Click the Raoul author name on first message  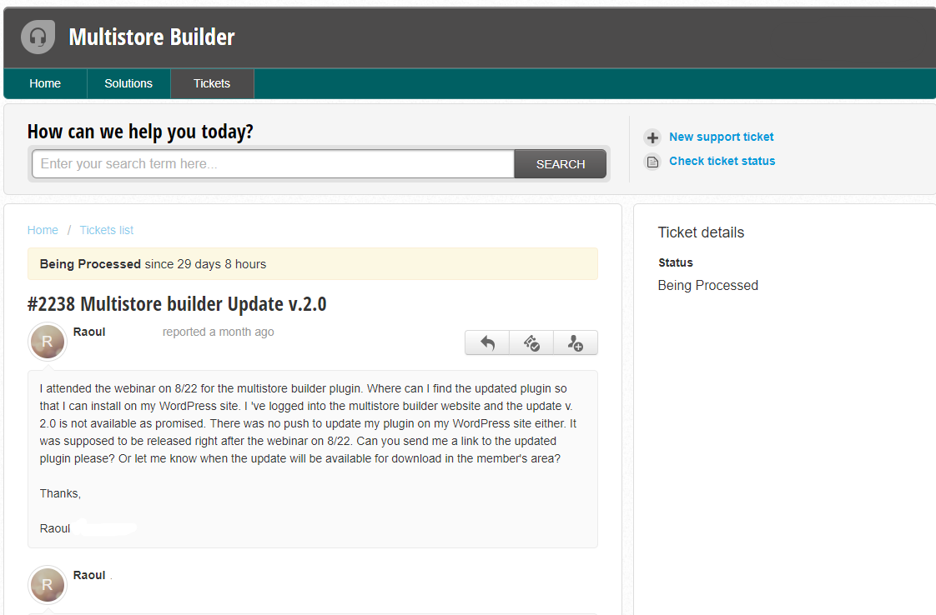coord(89,332)
